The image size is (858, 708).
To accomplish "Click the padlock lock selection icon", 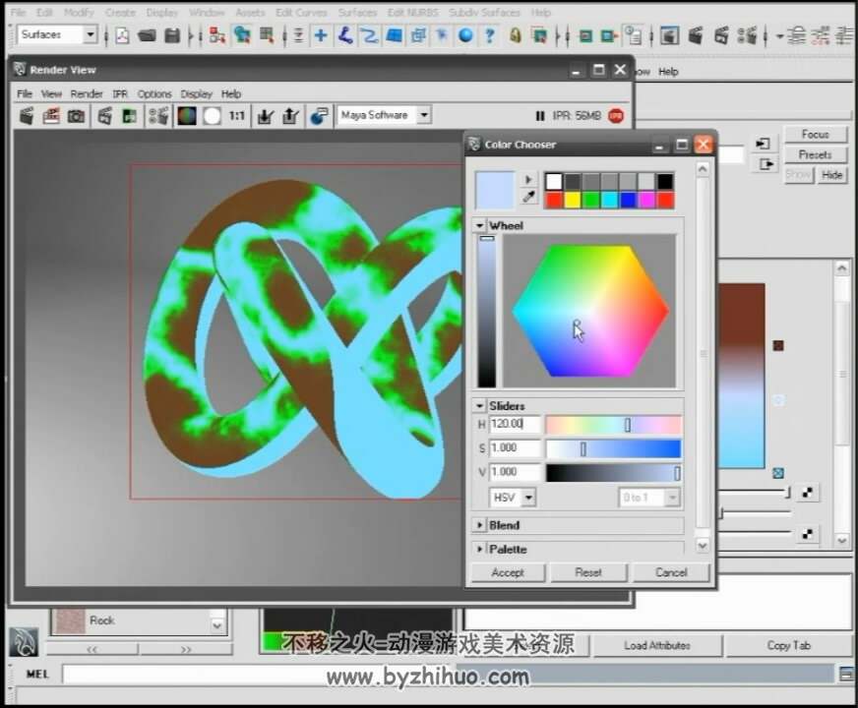I will (515, 36).
